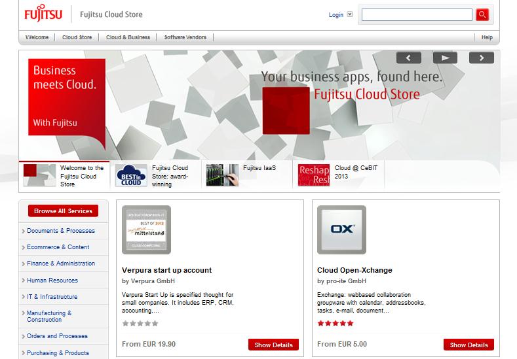The width and height of the screenshot is (517, 359).
Task: Click 'Your business apps, found here.' banner text
Action: point(351,77)
